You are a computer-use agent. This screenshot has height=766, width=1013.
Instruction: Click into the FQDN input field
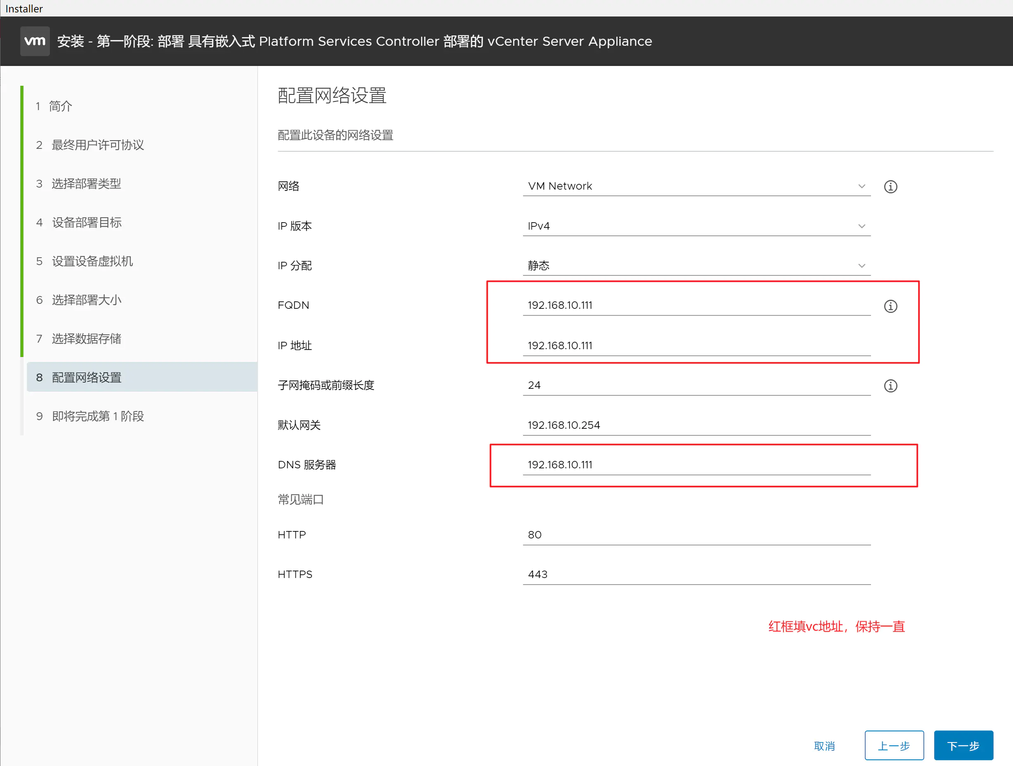click(696, 305)
